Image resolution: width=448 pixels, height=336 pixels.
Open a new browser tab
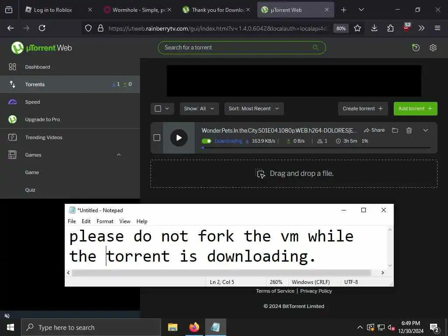tap(343, 10)
